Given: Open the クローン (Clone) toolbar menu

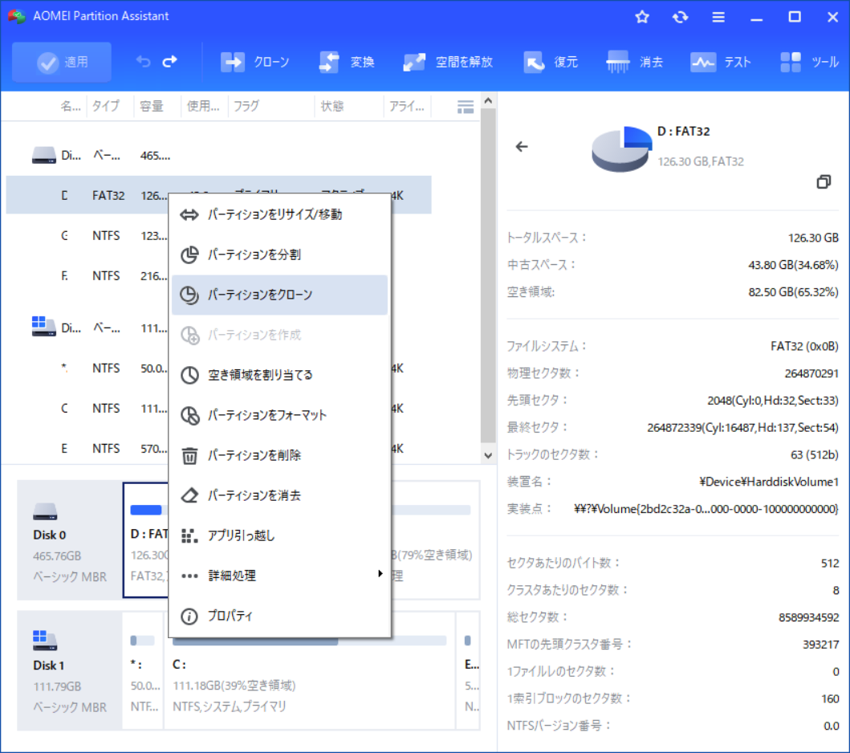Looking at the screenshot, I should (x=254, y=63).
